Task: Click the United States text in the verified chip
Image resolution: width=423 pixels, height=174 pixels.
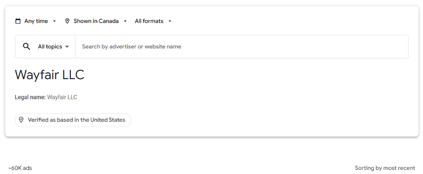Action: point(108,120)
